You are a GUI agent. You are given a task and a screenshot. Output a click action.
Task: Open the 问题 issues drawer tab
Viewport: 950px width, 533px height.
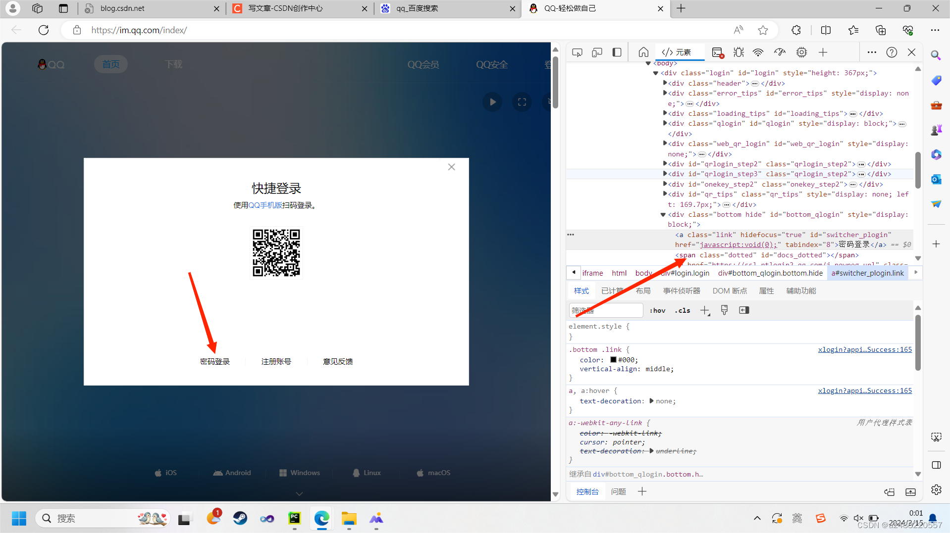(618, 491)
